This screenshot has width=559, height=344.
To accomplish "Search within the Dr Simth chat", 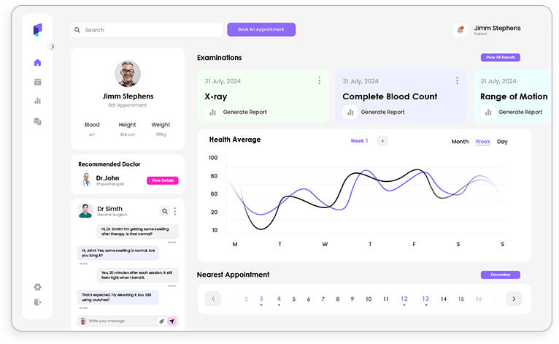I will 165,211.
